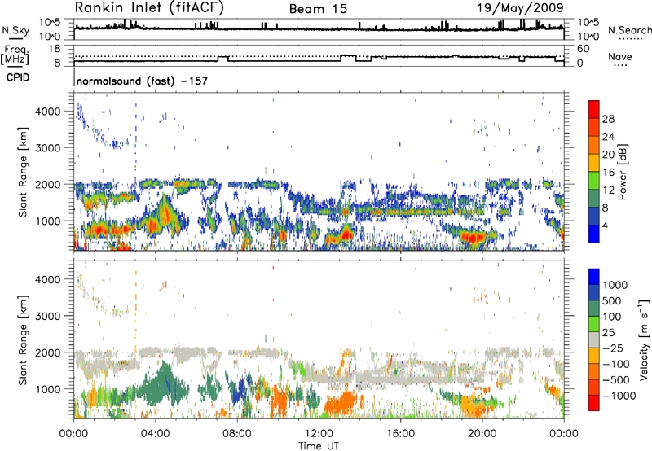The image size is (652, 451).
Task: Click the 'CPID' label
Action: pos(18,77)
